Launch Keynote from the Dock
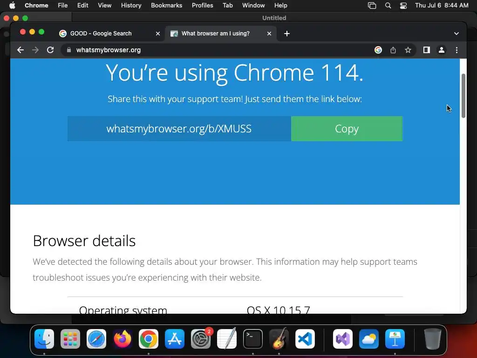 tap(395, 339)
